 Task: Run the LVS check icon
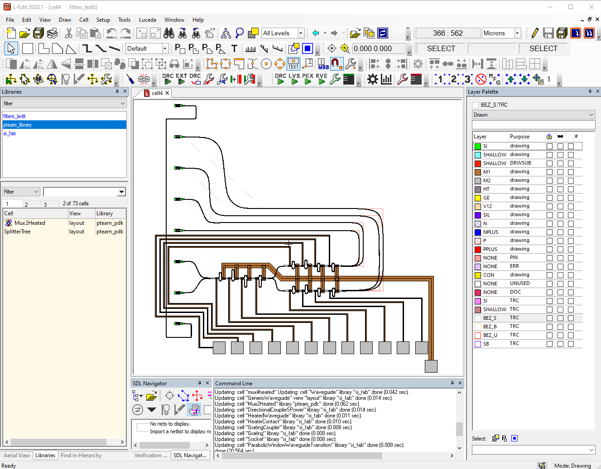tap(294, 80)
